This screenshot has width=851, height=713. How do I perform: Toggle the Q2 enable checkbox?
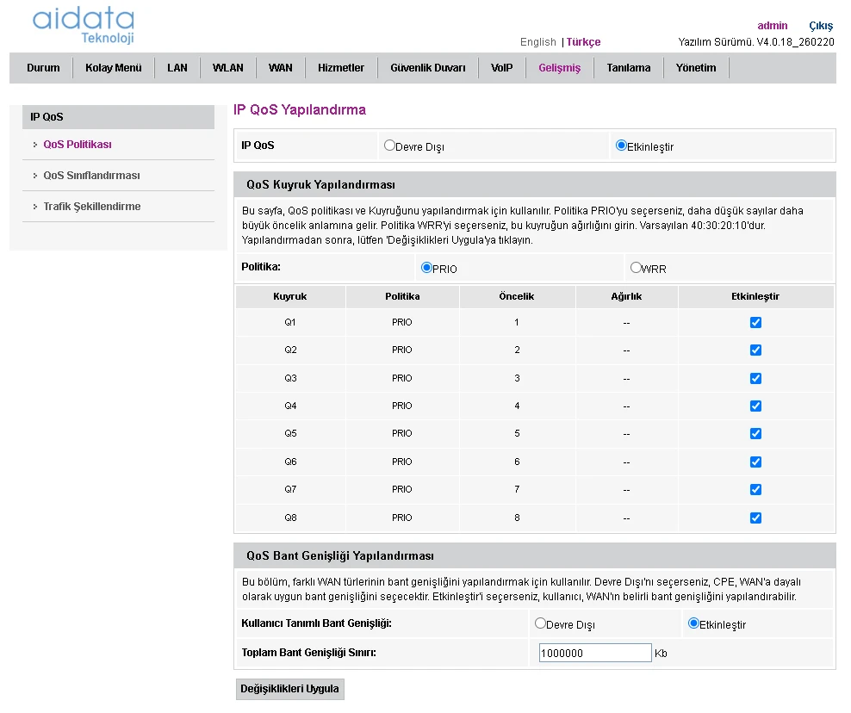tap(755, 350)
